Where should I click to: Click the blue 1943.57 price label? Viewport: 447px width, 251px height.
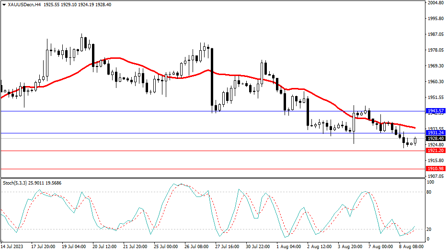[x=436, y=111]
